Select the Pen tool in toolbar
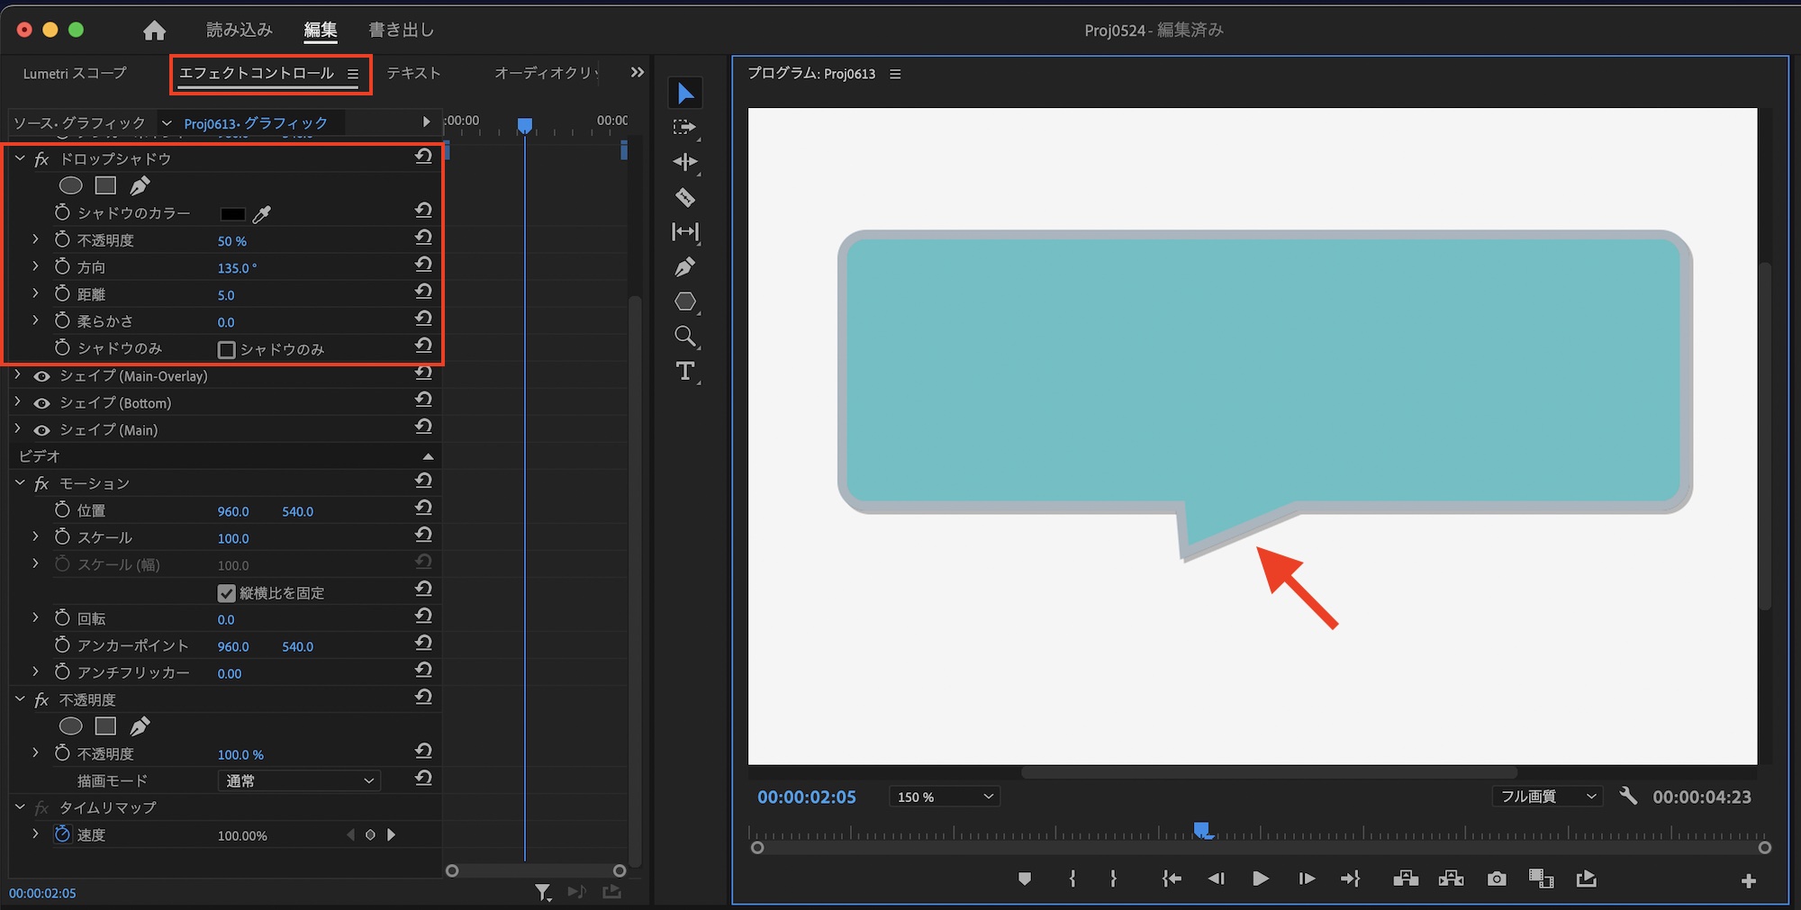Screen dimensions: 1801x910 [x=685, y=267]
